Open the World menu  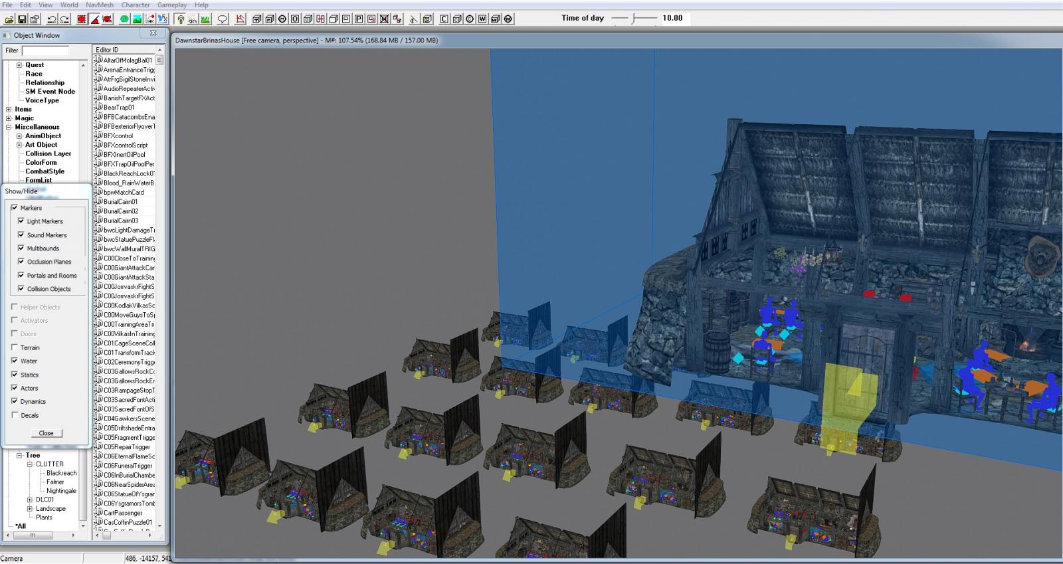[69, 5]
